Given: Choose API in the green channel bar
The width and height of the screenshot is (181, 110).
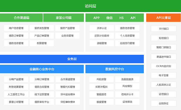Looking at the screenshot, I should 133,18.
